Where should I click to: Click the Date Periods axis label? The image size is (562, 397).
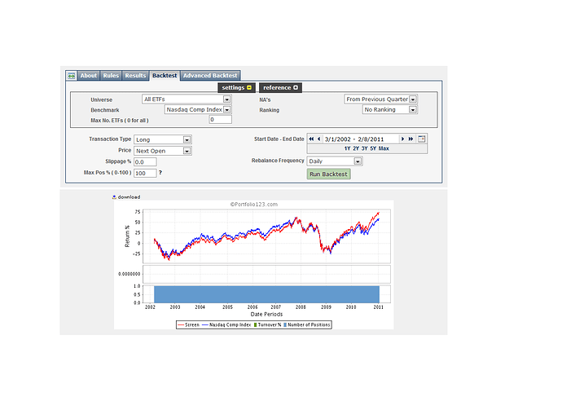(266, 314)
